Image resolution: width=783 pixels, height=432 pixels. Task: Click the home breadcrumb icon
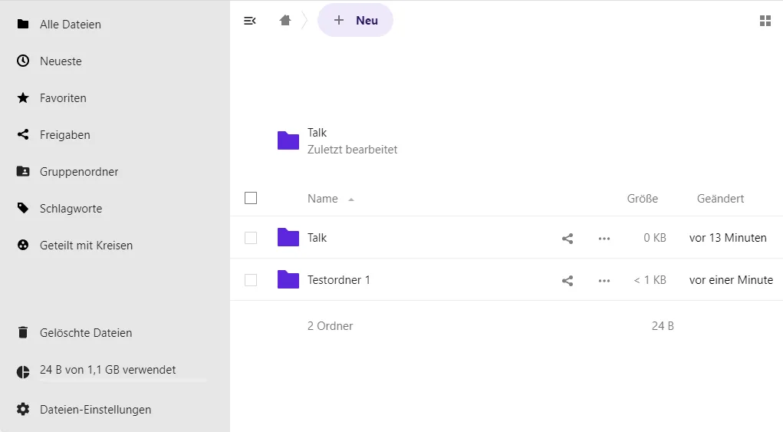click(x=285, y=21)
